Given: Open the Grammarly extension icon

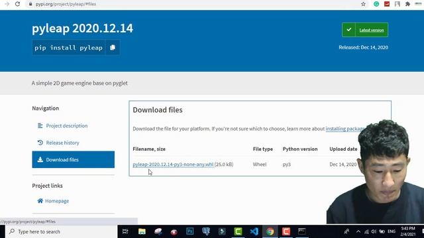Looking at the screenshot, I should [376, 4].
